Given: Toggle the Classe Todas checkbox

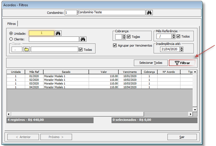Looking at the screenshot, I should tap(81, 50).
